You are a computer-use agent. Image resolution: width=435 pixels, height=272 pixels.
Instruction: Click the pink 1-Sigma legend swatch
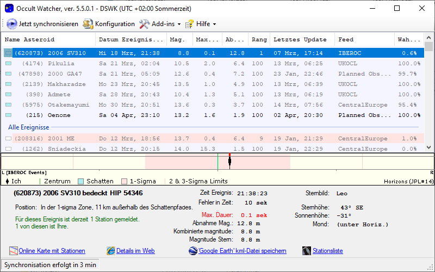124,181
